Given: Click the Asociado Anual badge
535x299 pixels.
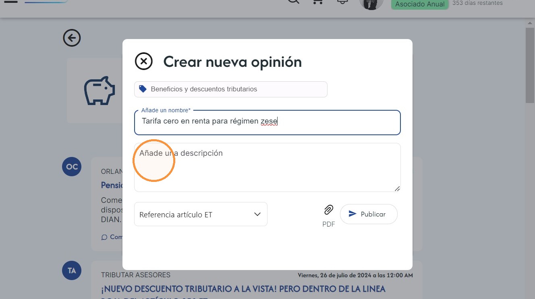Looking at the screenshot, I should 420,4.
